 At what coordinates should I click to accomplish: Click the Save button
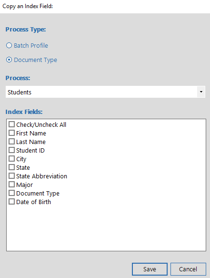(150, 269)
